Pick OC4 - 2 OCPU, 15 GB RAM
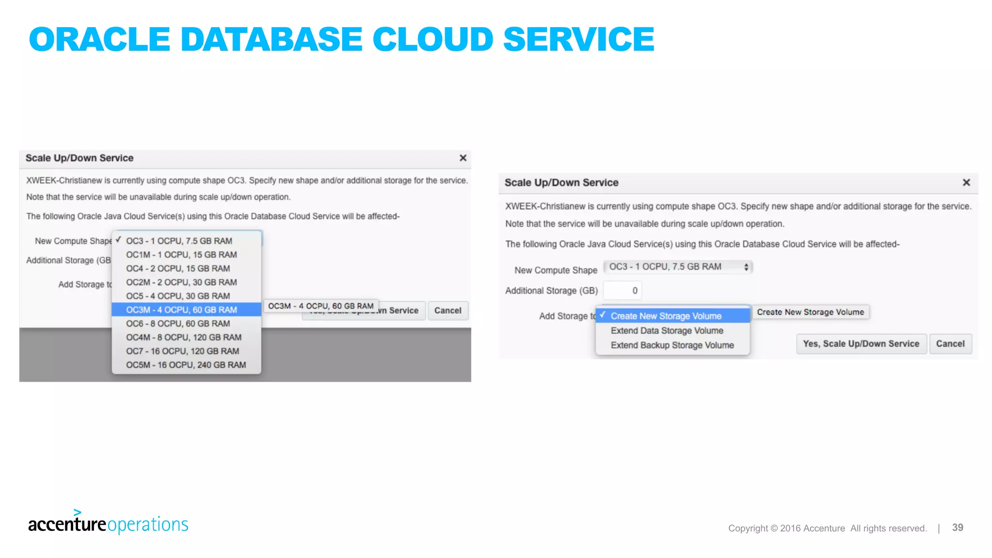 [x=186, y=268]
